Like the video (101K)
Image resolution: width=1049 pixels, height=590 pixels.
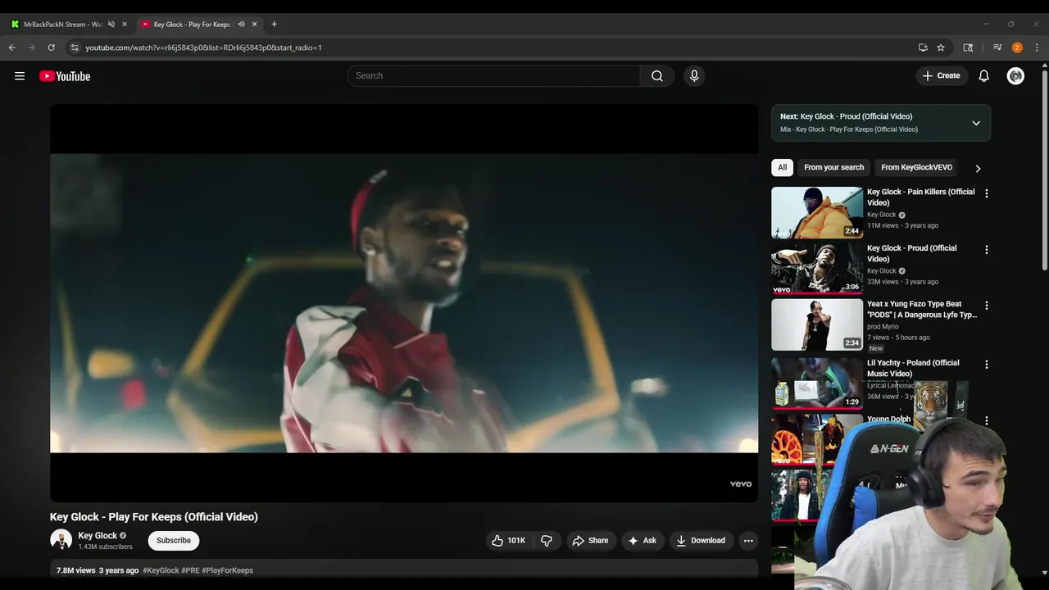click(508, 540)
